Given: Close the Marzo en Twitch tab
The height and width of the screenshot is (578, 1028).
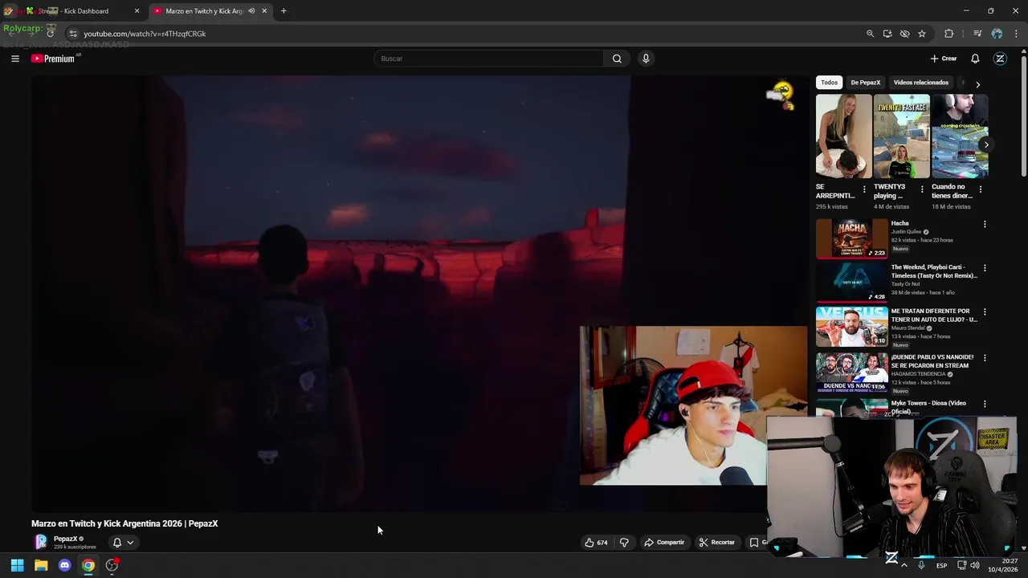Looking at the screenshot, I should 264,11.
